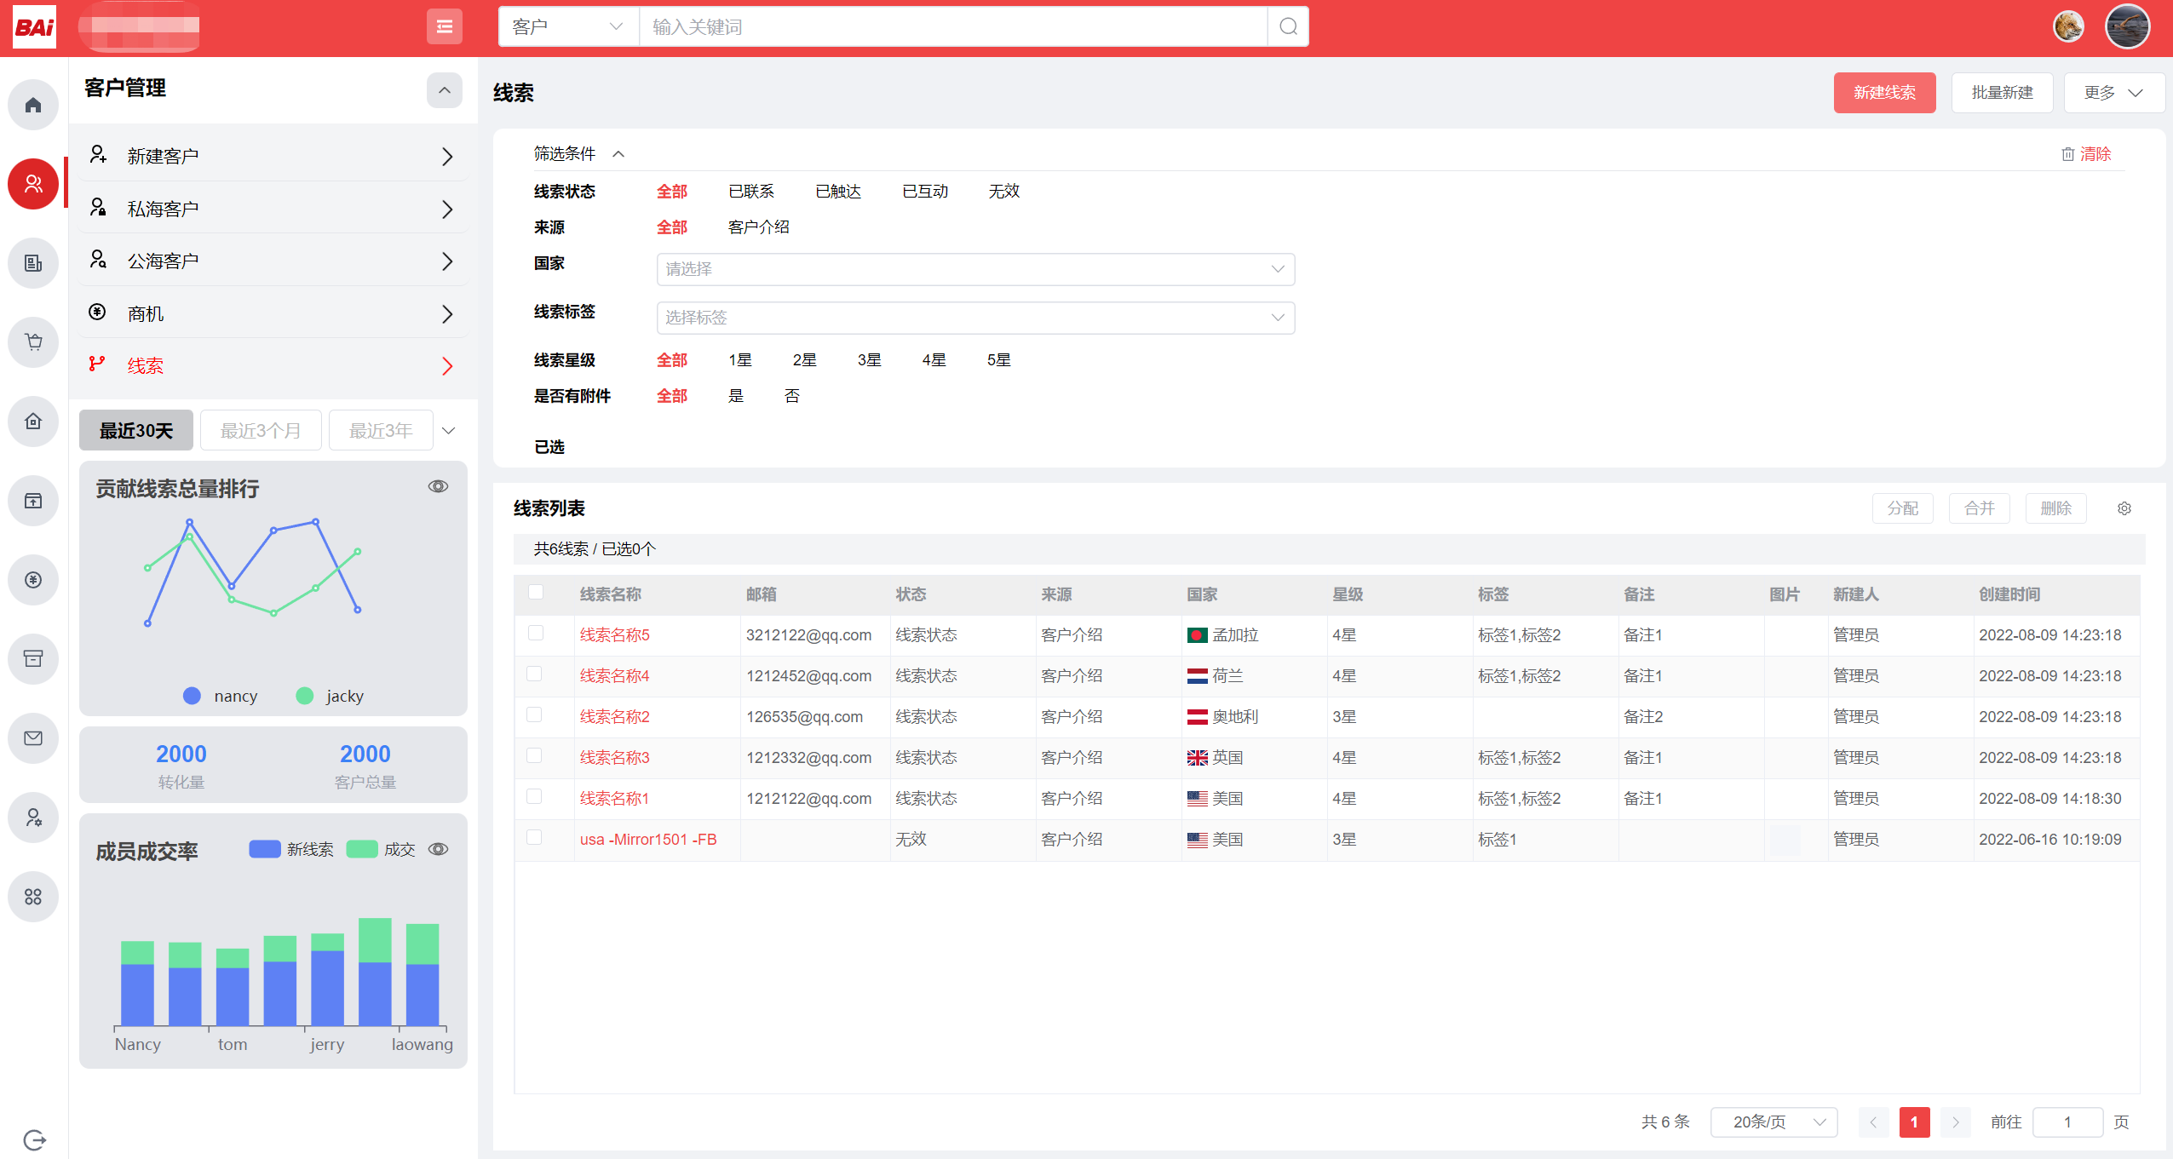The image size is (2173, 1159).
Task: Expand more time ranges beside 最近3年
Action: coord(449,431)
